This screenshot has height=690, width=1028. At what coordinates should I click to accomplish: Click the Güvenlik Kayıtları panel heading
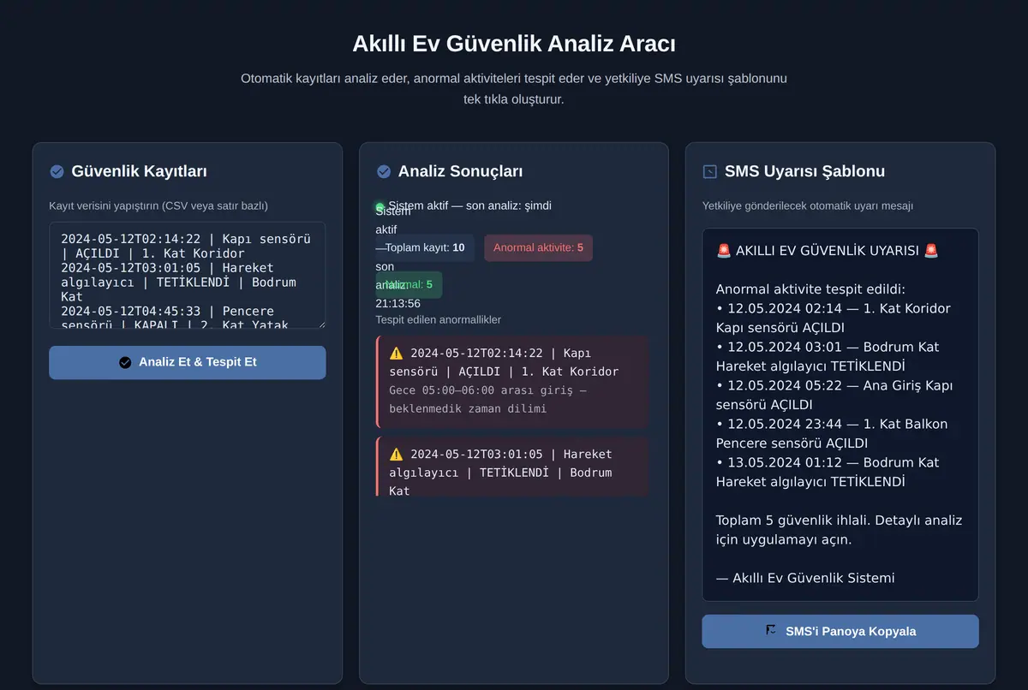tap(139, 171)
